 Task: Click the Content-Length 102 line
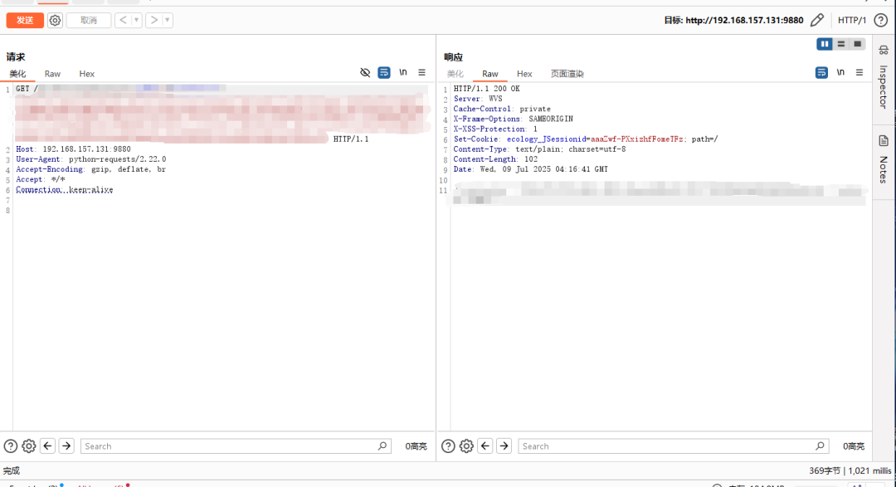click(495, 159)
